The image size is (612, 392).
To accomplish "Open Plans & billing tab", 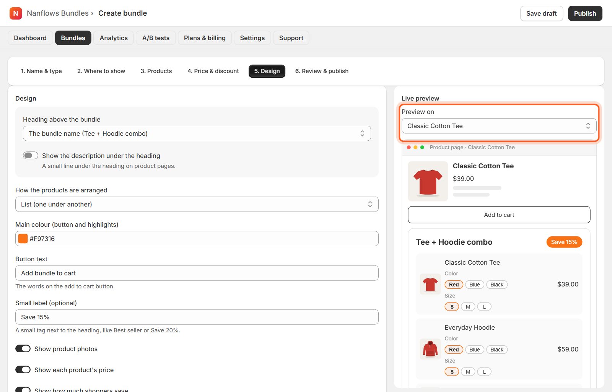I will [x=205, y=38].
